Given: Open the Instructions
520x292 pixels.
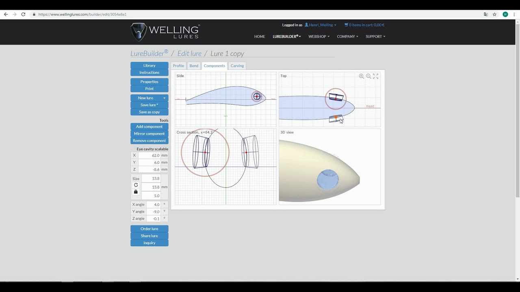Looking at the screenshot, I should (149, 73).
